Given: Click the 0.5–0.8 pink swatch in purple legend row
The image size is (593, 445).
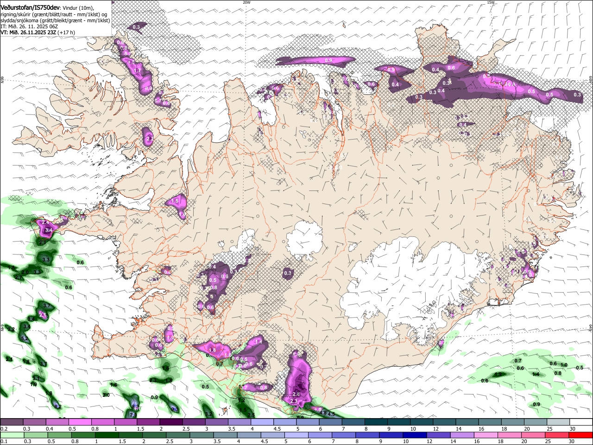Looking at the screenshot, I should tap(80, 422).
